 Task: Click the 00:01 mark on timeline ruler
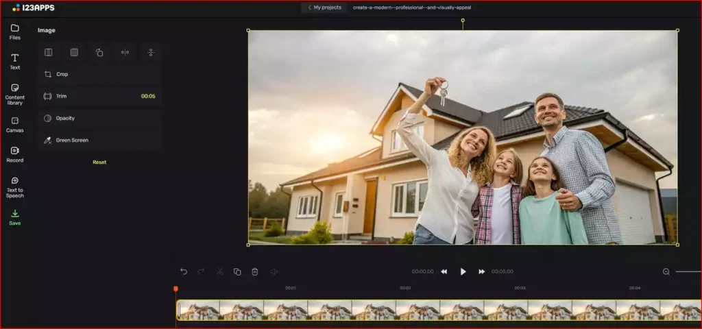click(x=291, y=288)
